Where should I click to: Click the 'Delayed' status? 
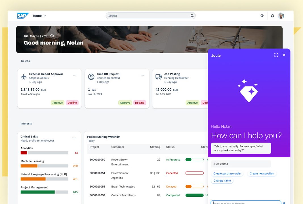tap(171, 187)
